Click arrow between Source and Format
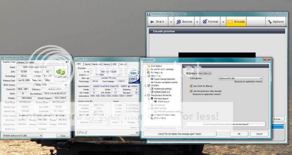292x155 pixels. click(x=197, y=22)
